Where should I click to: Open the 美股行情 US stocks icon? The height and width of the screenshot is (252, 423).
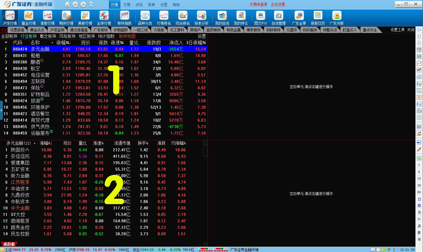pos(85,18)
